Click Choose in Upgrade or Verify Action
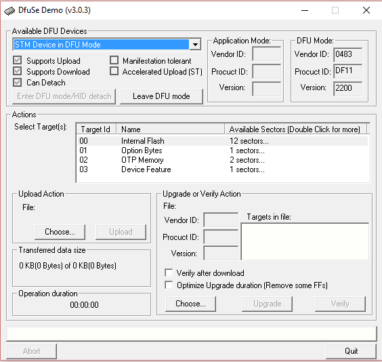Image resolution: width=382 pixels, height=362 pixels. (x=190, y=304)
